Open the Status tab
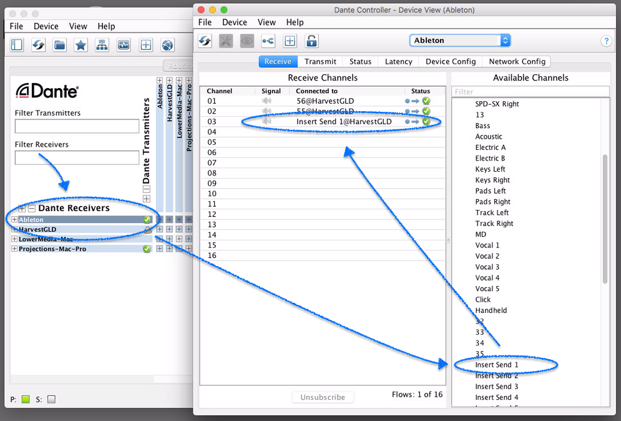The width and height of the screenshot is (621, 421). (360, 61)
